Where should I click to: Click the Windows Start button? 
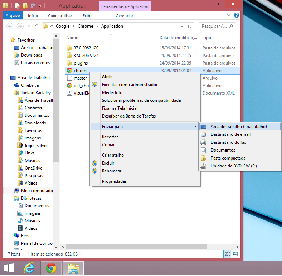point(9,268)
